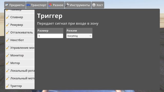Click the wrench icon beside Локальный рота
This screenshot has height=92, width=164.
pyautogui.click(x=8, y=71)
